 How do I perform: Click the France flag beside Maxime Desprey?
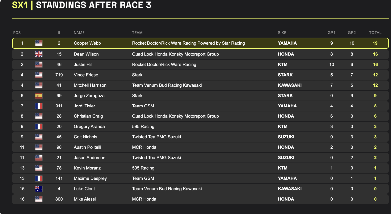pos(39,178)
